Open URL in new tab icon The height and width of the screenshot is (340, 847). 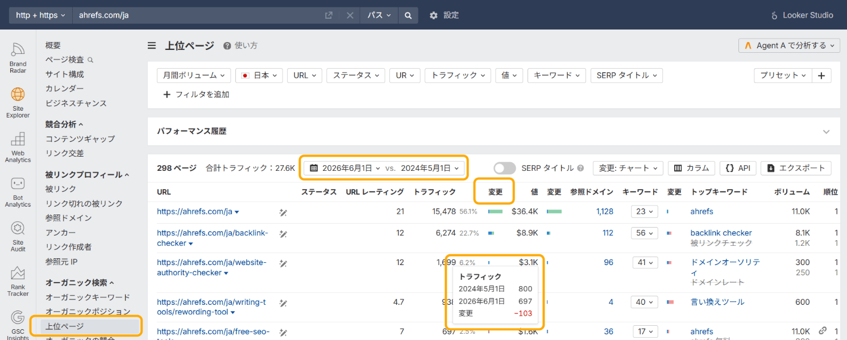click(x=329, y=15)
